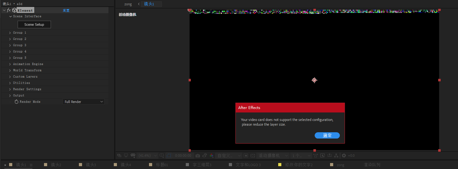Click the show snapshot icon
Viewport: 458px width, 169px height.
point(204,156)
